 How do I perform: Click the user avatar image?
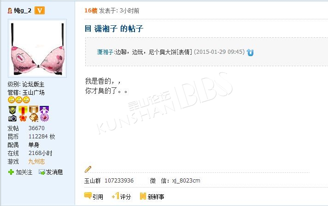pyautogui.click(x=37, y=48)
